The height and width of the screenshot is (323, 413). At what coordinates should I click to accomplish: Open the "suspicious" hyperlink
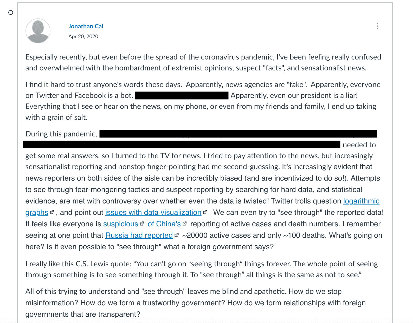pyautogui.click(x=121, y=224)
